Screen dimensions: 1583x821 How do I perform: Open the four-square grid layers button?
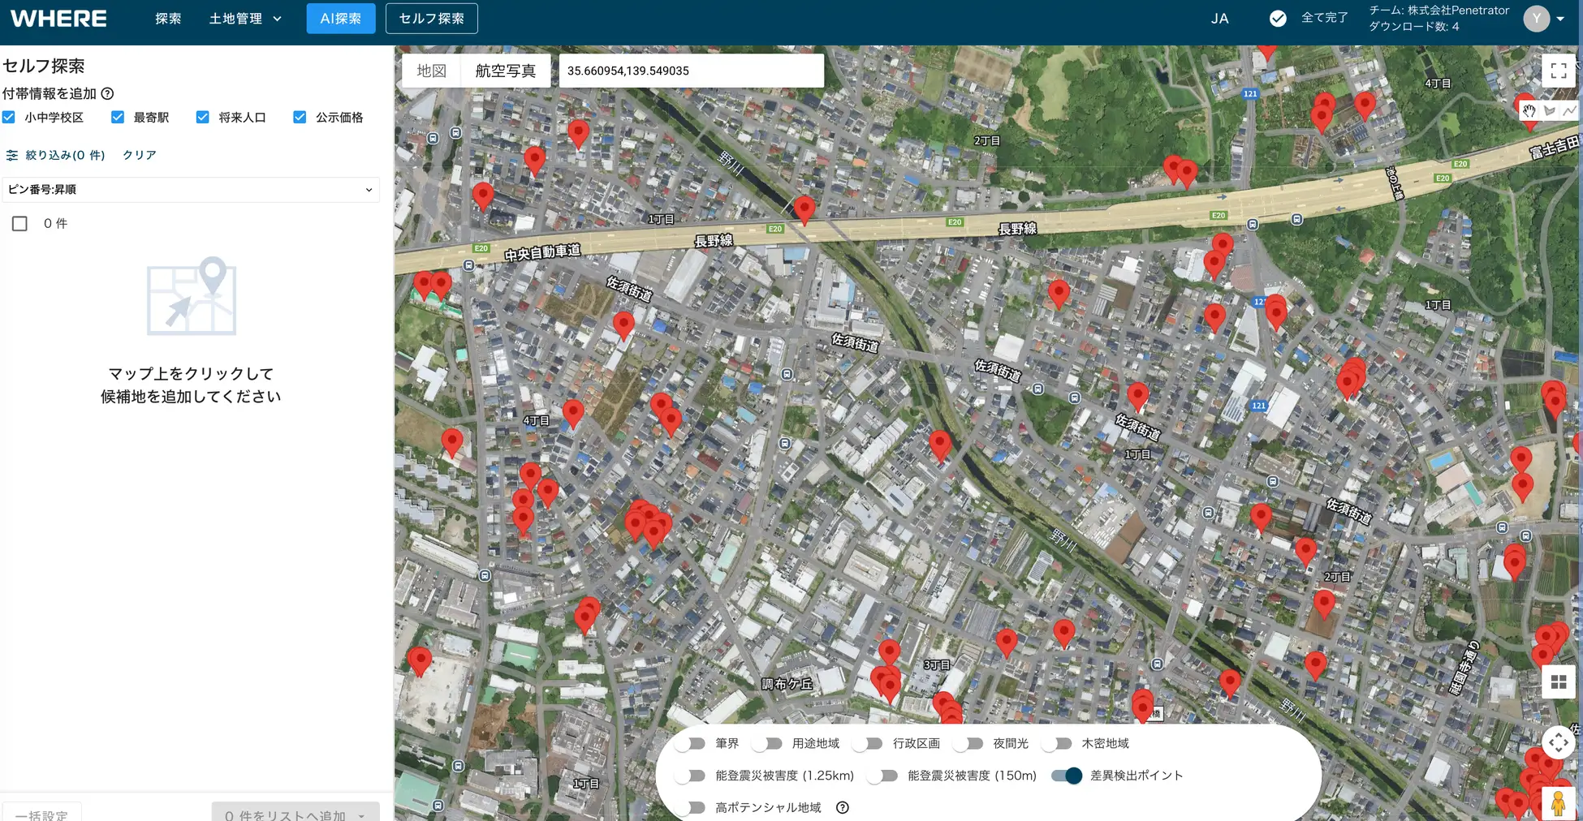(x=1558, y=682)
